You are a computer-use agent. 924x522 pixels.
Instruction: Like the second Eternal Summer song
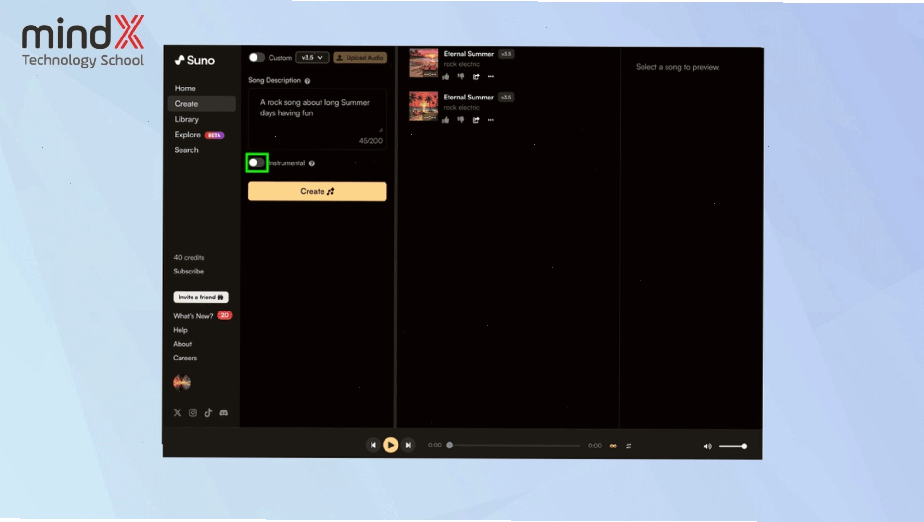point(446,120)
